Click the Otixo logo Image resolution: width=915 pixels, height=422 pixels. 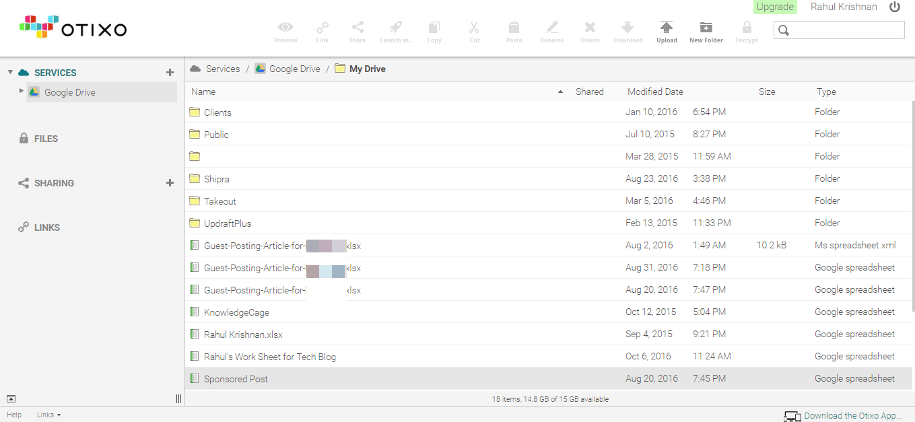[x=73, y=28]
